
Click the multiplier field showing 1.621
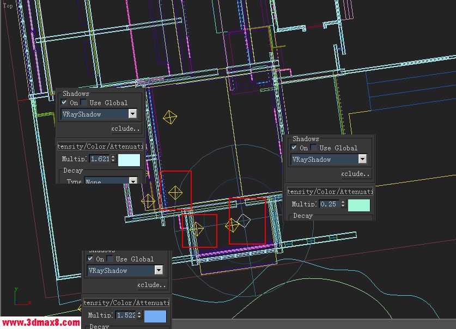(100, 159)
